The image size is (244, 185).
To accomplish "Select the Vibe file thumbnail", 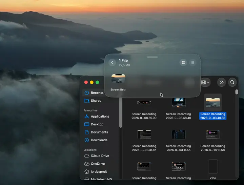I will (x=213, y=166).
